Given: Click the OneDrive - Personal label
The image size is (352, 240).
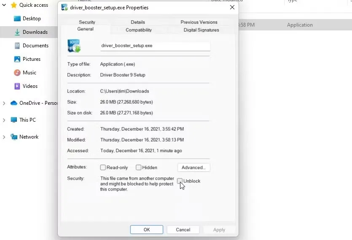Looking at the screenshot, I should (x=38, y=103).
